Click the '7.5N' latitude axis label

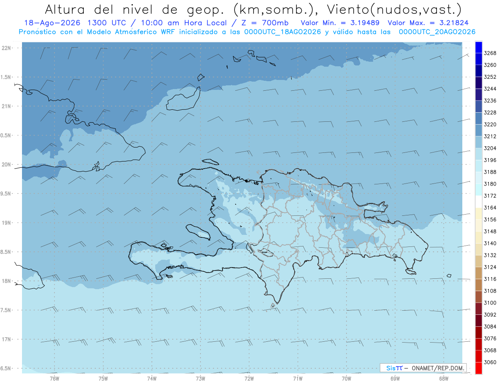coord(6,310)
